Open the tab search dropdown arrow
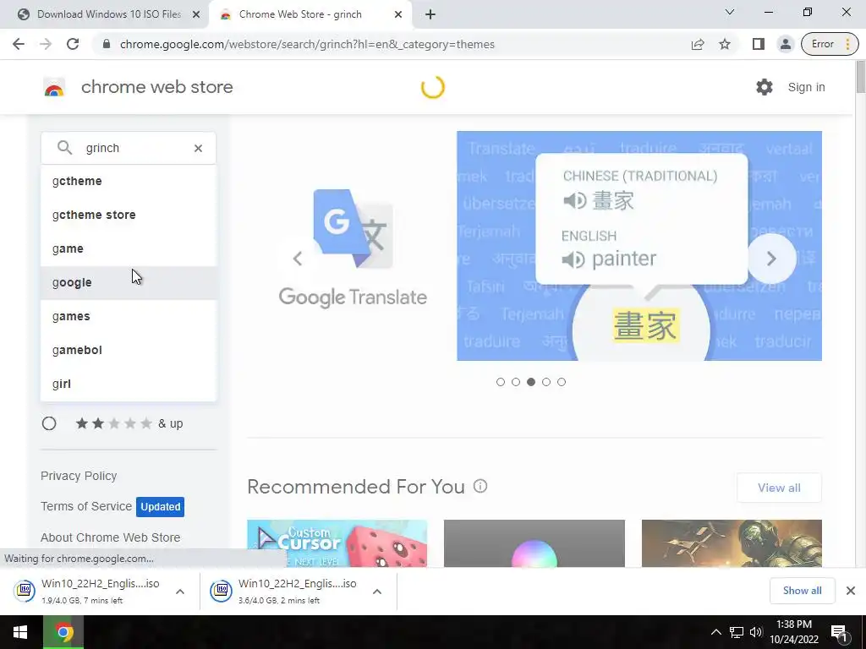 tap(730, 12)
